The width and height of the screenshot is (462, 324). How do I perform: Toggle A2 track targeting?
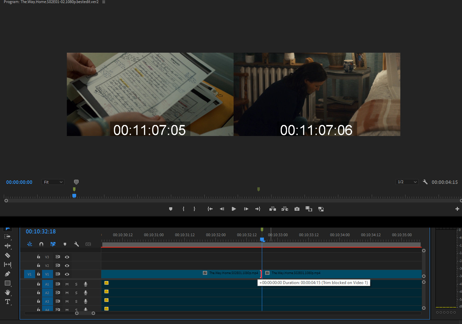click(x=47, y=293)
